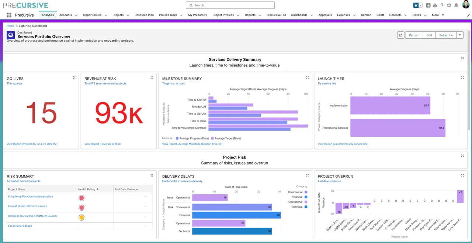Expand the LAUNCH TIMES widget
472x243 pixels.
(x=462, y=77)
